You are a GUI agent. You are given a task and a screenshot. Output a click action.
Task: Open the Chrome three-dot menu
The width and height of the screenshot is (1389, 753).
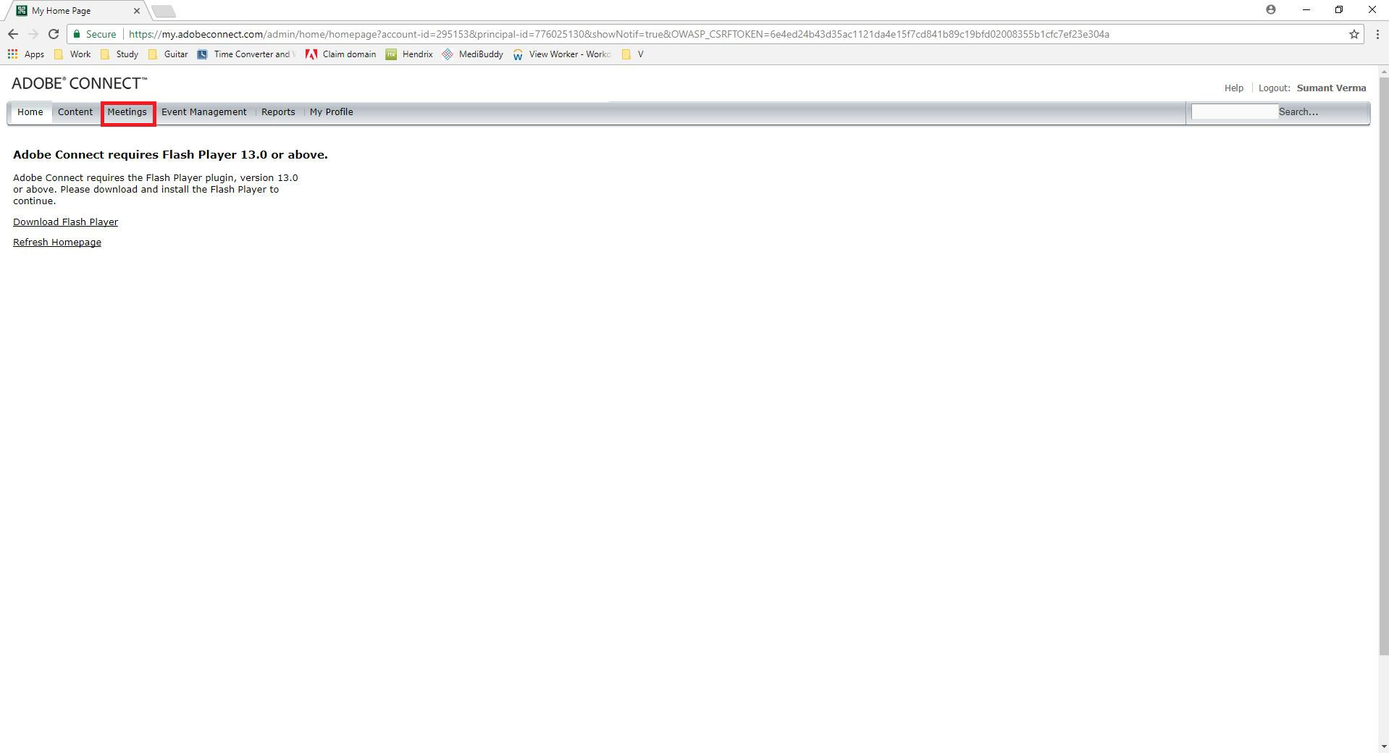point(1377,34)
